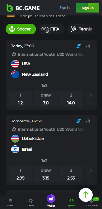Switch to the FIFA tab
The height and width of the screenshot is (209, 102).
tap(52, 29)
